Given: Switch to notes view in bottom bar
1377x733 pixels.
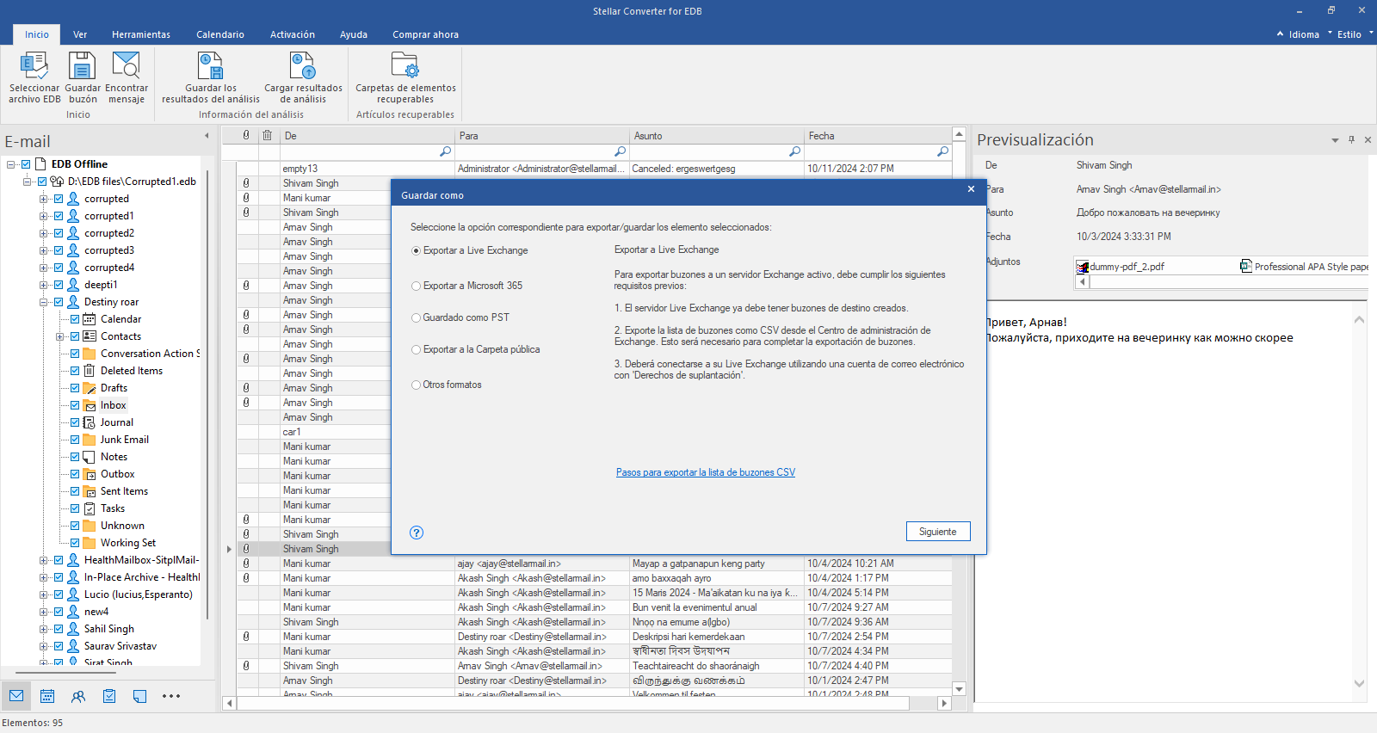Looking at the screenshot, I should click(140, 696).
